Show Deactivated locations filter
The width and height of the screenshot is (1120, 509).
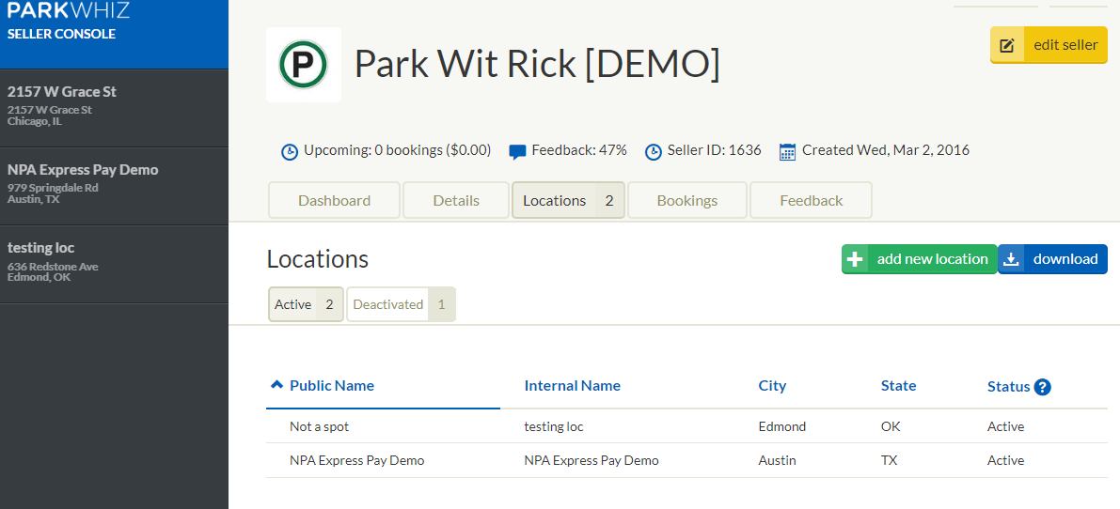point(402,304)
